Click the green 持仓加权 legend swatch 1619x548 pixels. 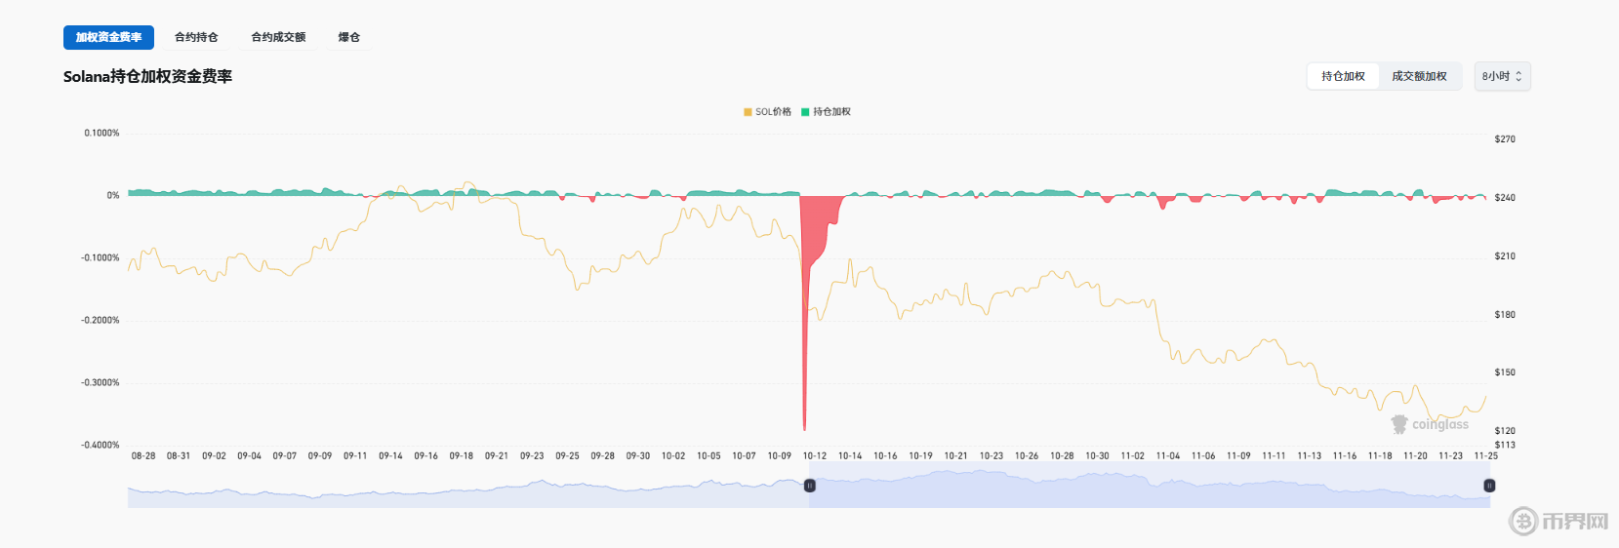(x=805, y=112)
